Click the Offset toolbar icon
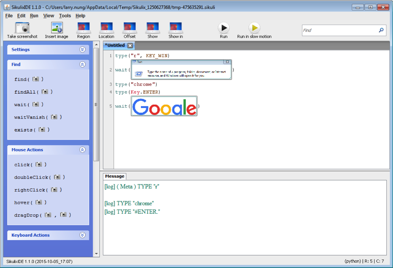 point(130,28)
